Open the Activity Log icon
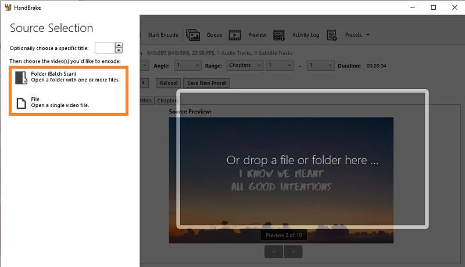 [279, 35]
